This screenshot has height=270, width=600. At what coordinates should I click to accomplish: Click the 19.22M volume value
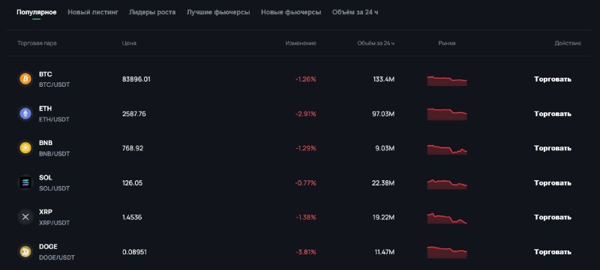[383, 217]
